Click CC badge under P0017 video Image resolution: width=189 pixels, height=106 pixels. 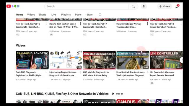pos(85,35)
